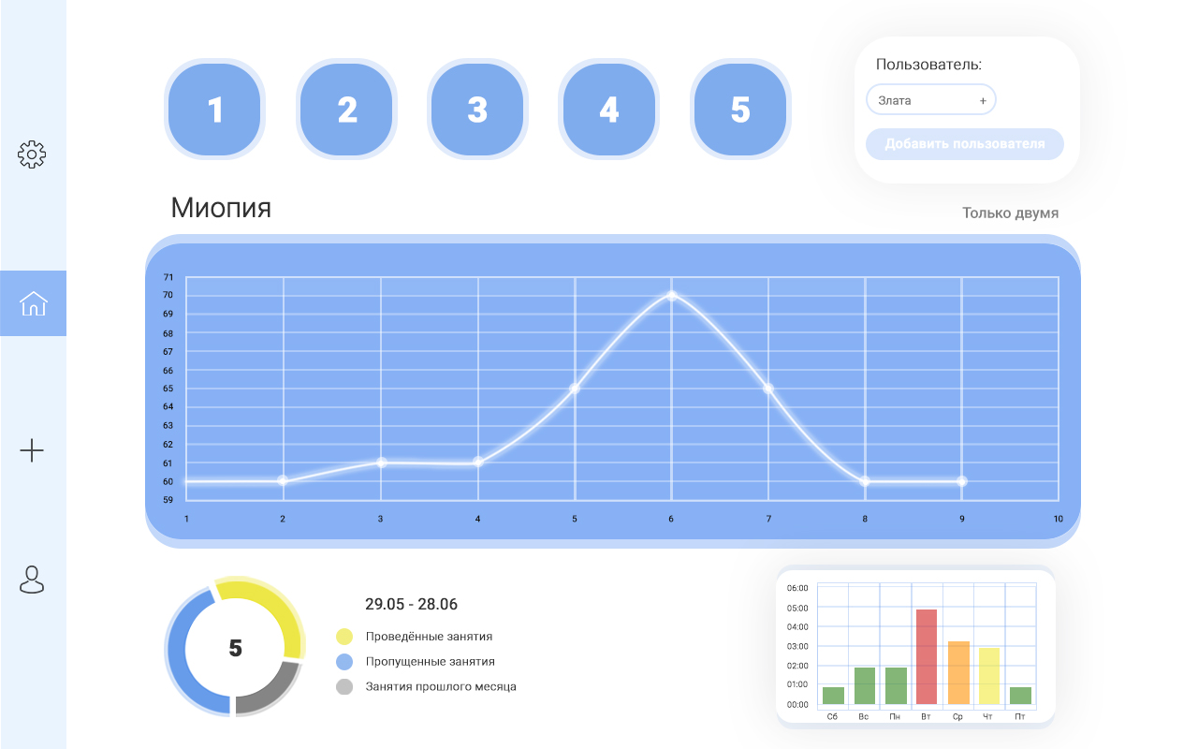Select the graph point at x-axis 9
This screenshot has height=749, width=1198.
(x=962, y=481)
